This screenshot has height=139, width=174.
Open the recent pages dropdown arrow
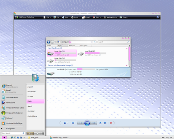(x=55, y=42)
